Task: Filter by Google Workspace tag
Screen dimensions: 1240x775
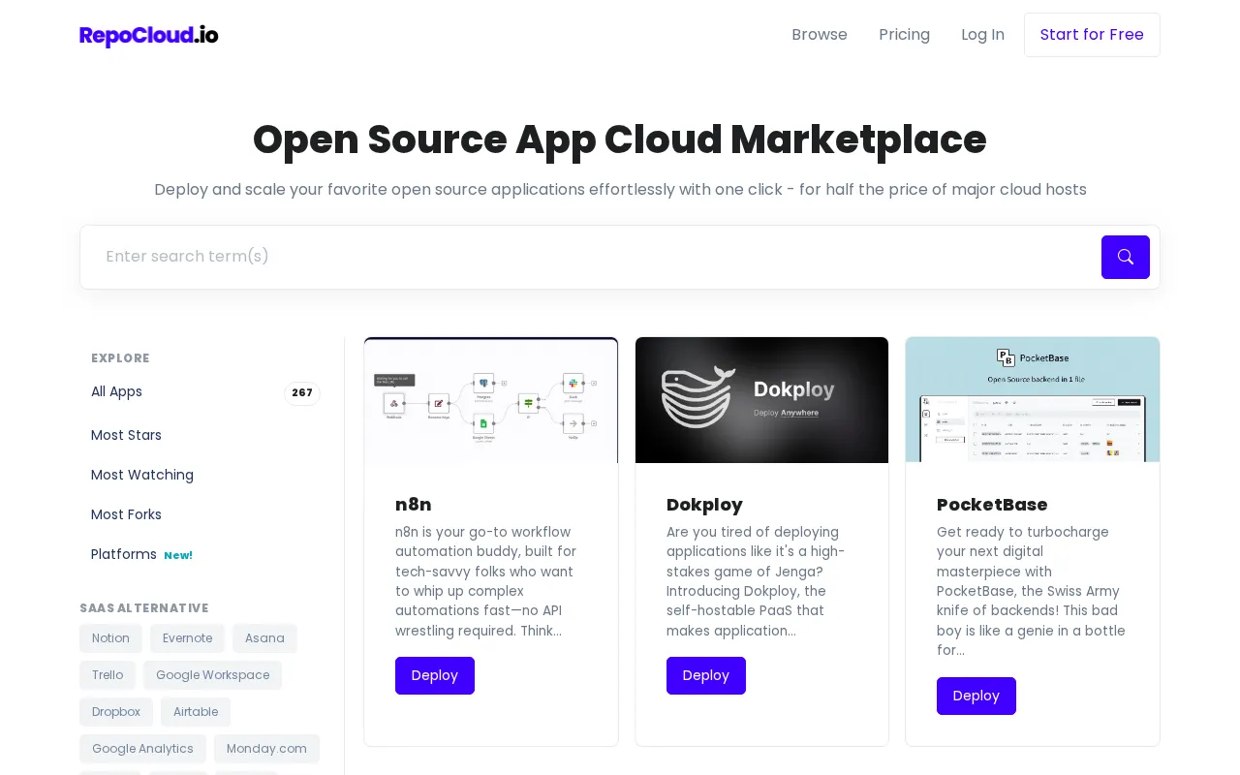Action: click(x=212, y=675)
